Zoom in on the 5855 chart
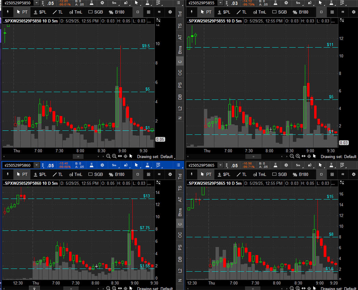Image resolution: width=358 pixels, height=290 pixels. tap(298, 156)
